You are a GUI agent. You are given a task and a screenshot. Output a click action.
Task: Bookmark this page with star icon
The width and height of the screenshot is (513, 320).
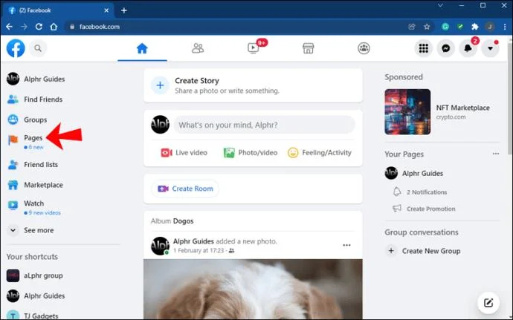[427, 27]
